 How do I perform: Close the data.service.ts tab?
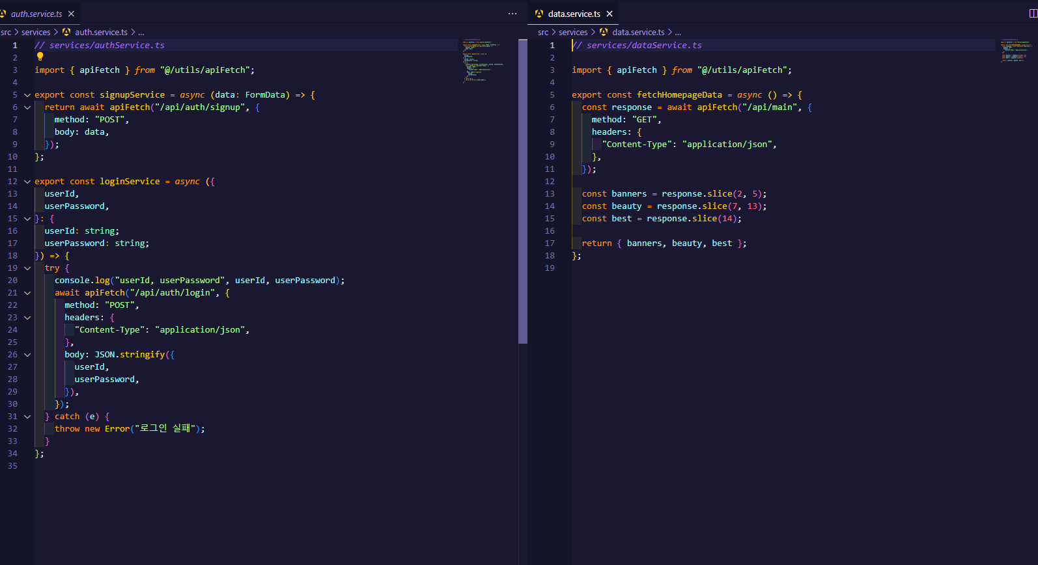(610, 14)
